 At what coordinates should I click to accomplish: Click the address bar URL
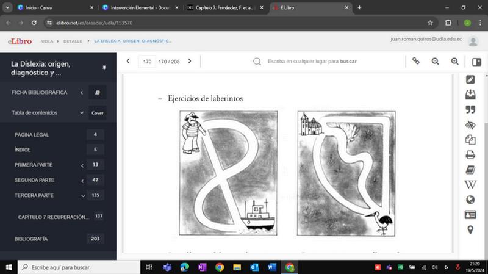(x=95, y=23)
